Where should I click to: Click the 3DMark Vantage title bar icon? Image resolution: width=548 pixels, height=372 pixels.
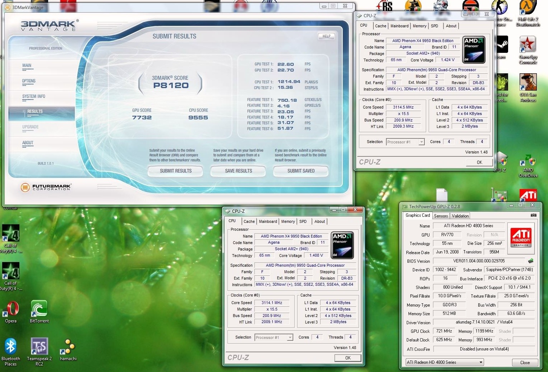pyautogui.click(x=8, y=8)
